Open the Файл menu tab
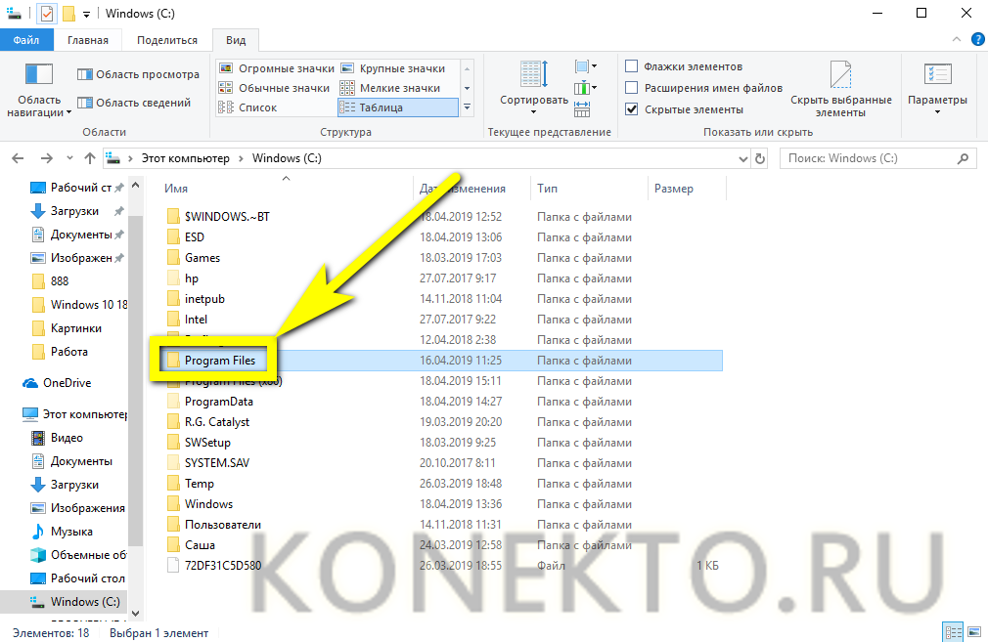The width and height of the screenshot is (988, 642). [25, 40]
